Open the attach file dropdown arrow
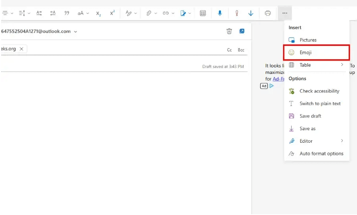This screenshot has width=357, height=215. coord(156,13)
